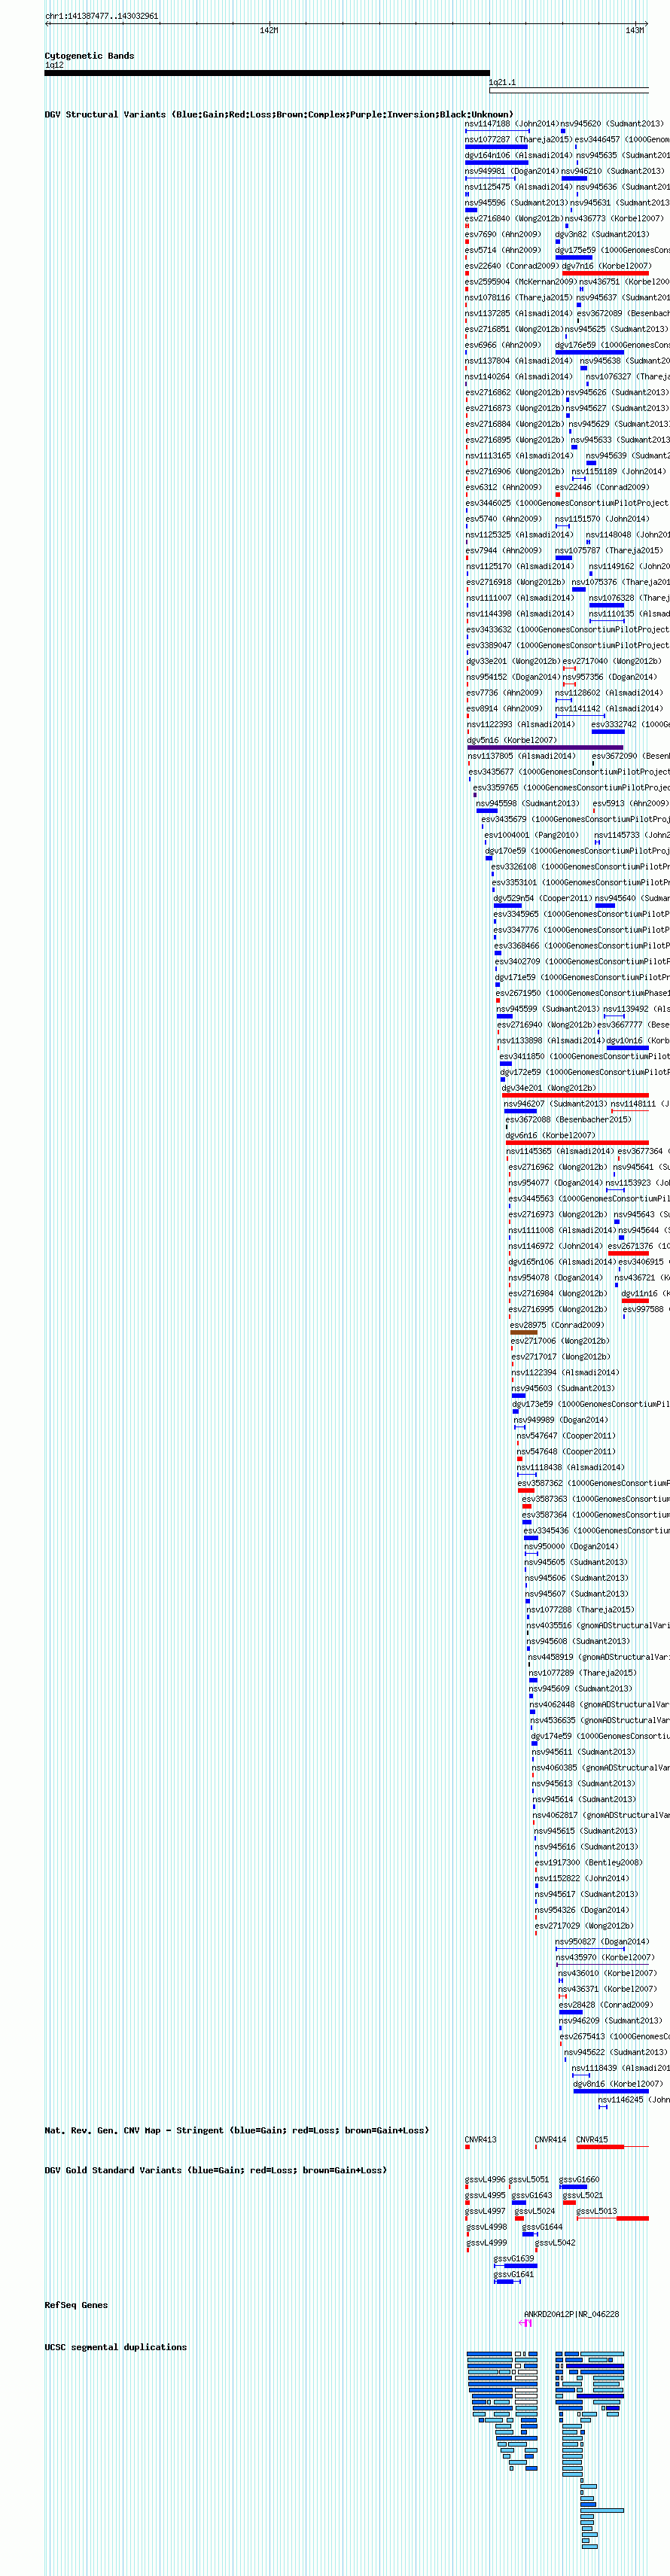Select variant nsv954077 (Dogan2014)
This screenshot has width=670, height=2576.
click(x=555, y=1183)
